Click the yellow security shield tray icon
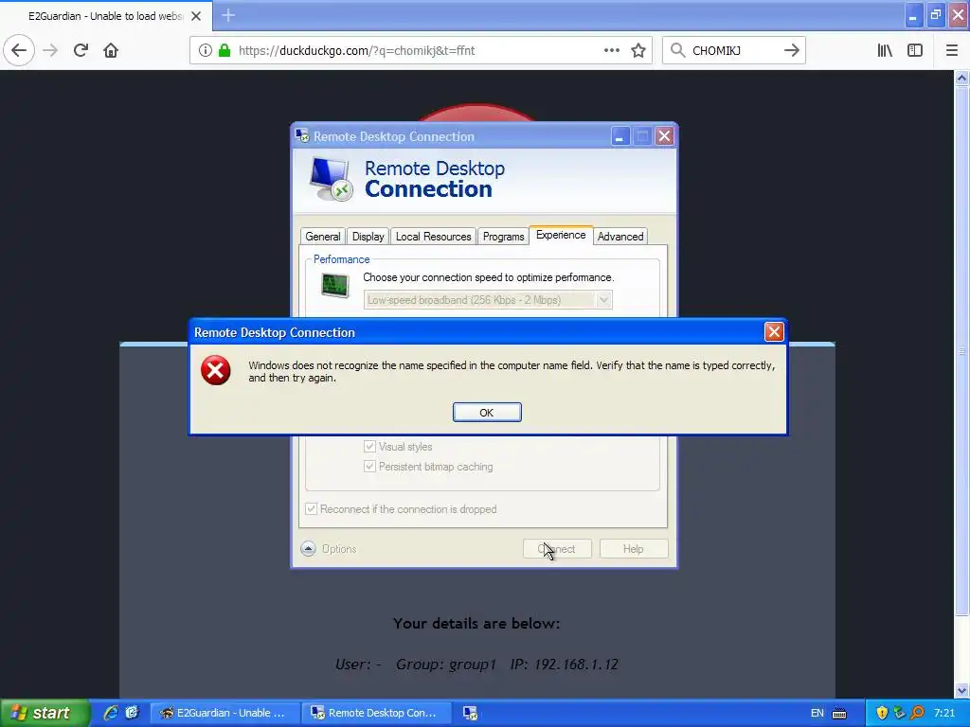 882,713
